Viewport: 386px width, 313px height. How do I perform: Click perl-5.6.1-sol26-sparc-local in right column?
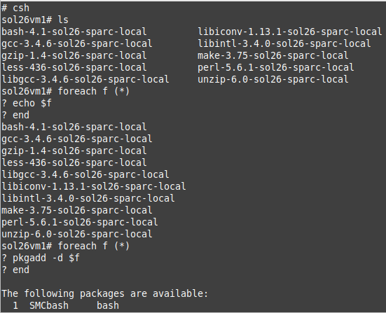(276, 67)
